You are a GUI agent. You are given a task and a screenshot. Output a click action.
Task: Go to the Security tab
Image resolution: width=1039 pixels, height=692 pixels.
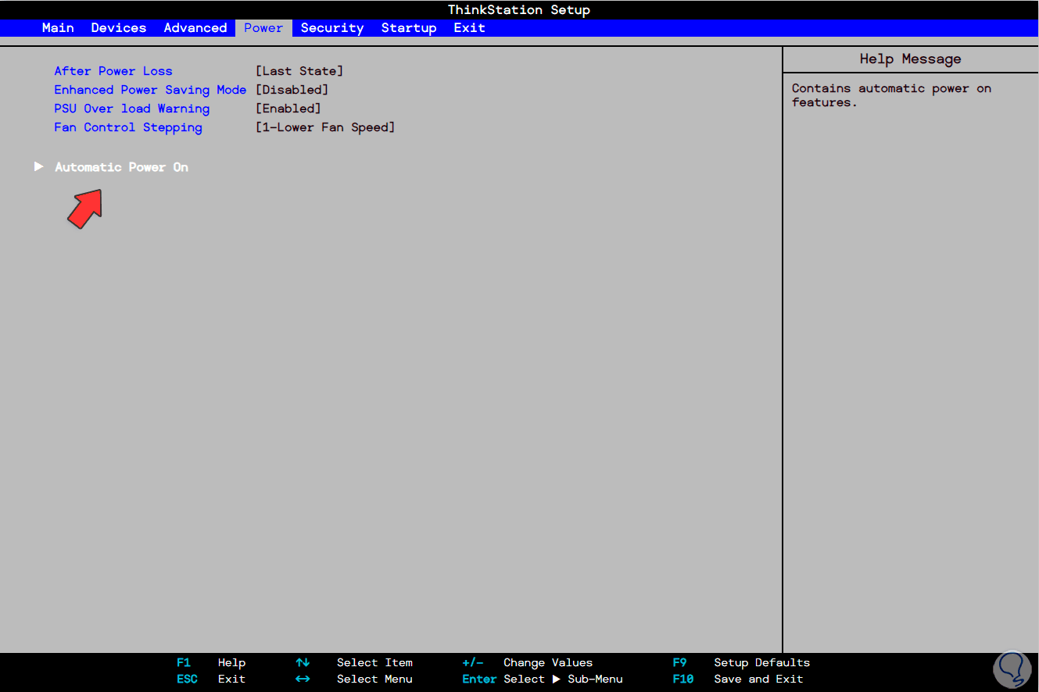tap(332, 28)
